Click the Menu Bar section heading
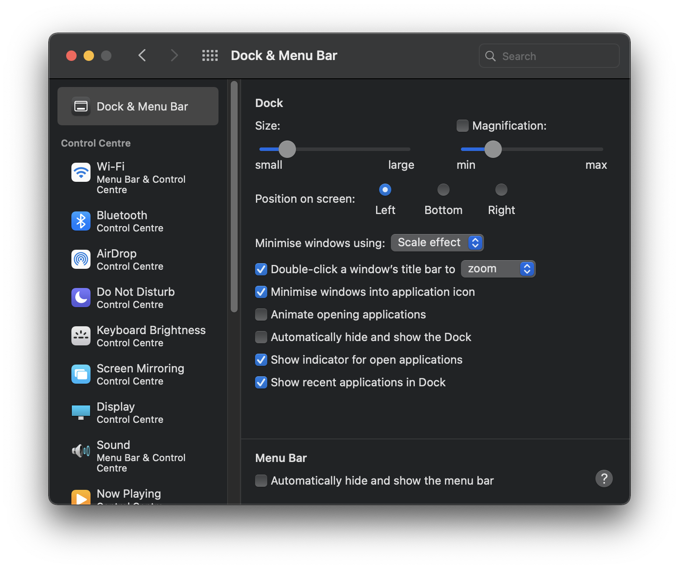The height and width of the screenshot is (569, 679). [x=281, y=458]
